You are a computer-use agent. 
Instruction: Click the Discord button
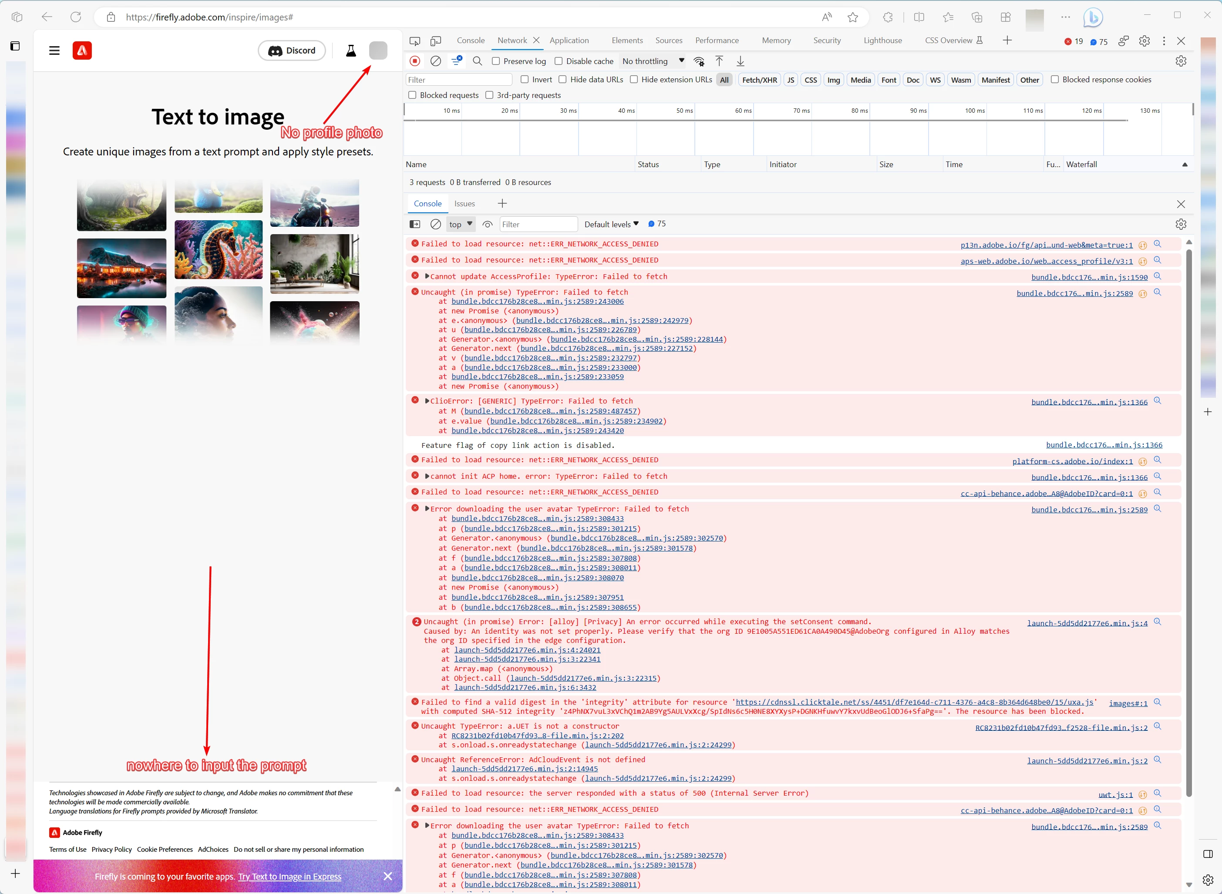pos(292,51)
